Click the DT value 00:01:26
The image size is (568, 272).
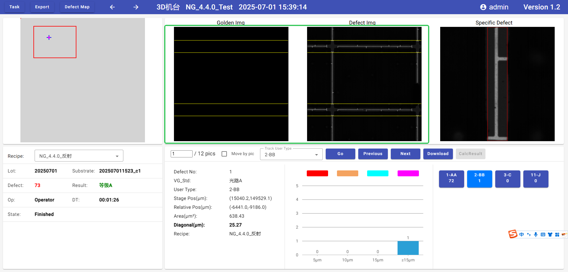(x=109, y=200)
